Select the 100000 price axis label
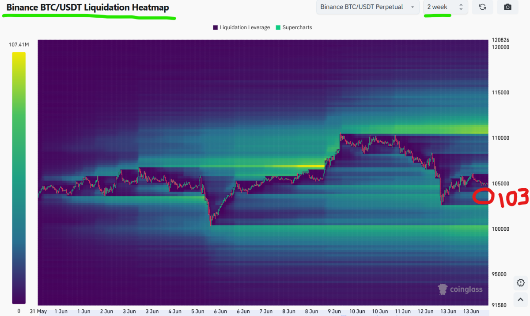530x316 pixels. tap(500, 229)
